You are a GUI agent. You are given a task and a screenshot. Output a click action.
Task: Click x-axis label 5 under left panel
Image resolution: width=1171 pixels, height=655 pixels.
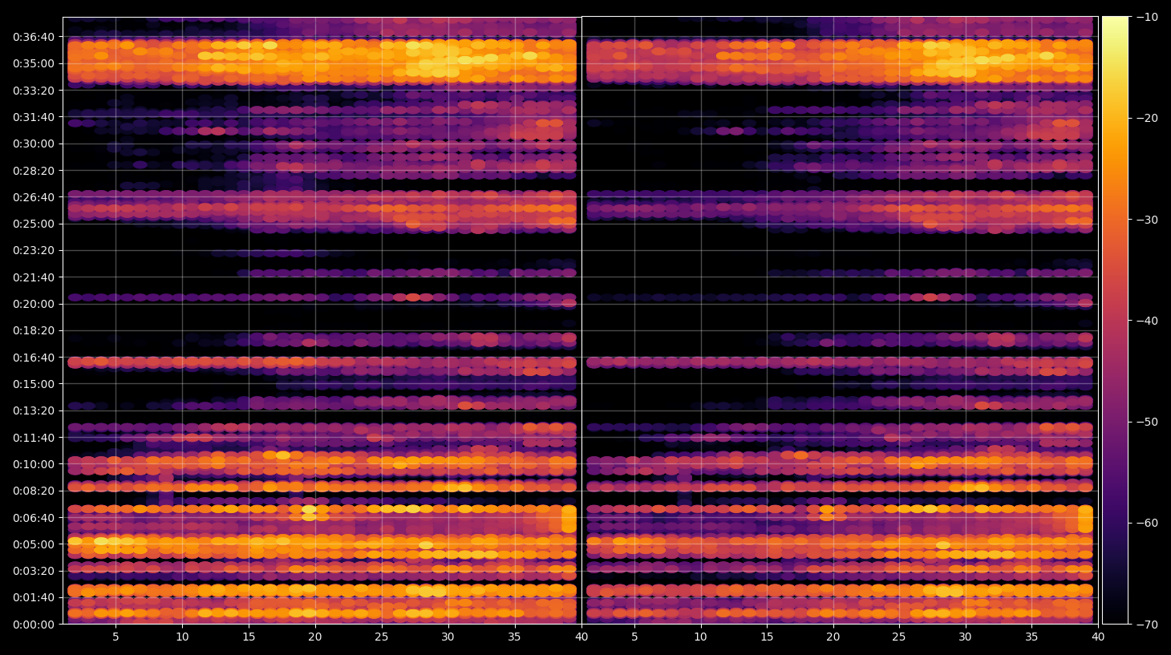pos(115,637)
